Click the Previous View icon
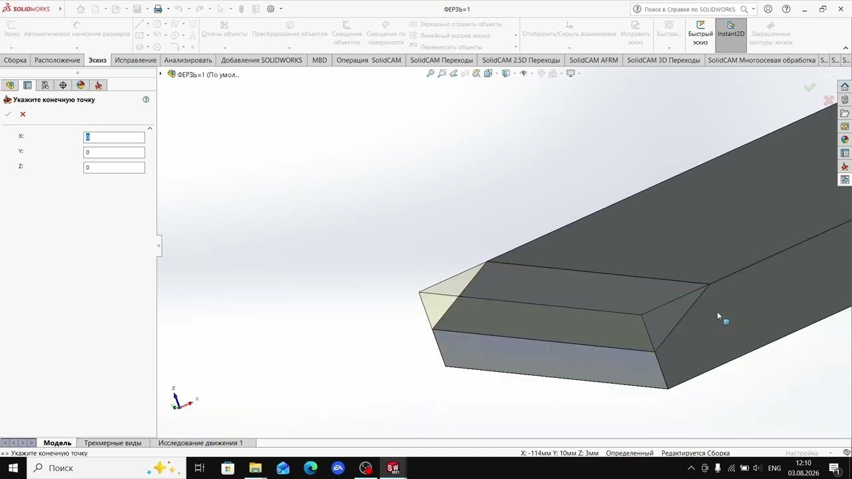Screen dimensions: 852x479 (453, 73)
